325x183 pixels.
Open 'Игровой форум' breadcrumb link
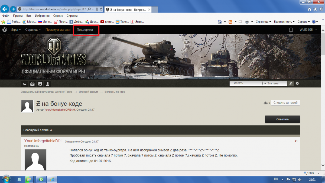(89, 92)
